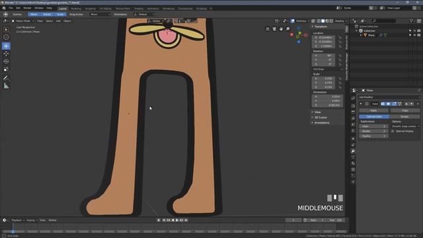This screenshot has width=423, height=238.
Task: Toggle modifier edit mode display icon
Action: 394,104
